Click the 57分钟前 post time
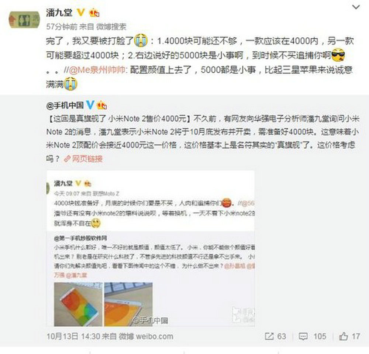This screenshot has height=354, width=369. pyautogui.click(x=62, y=27)
